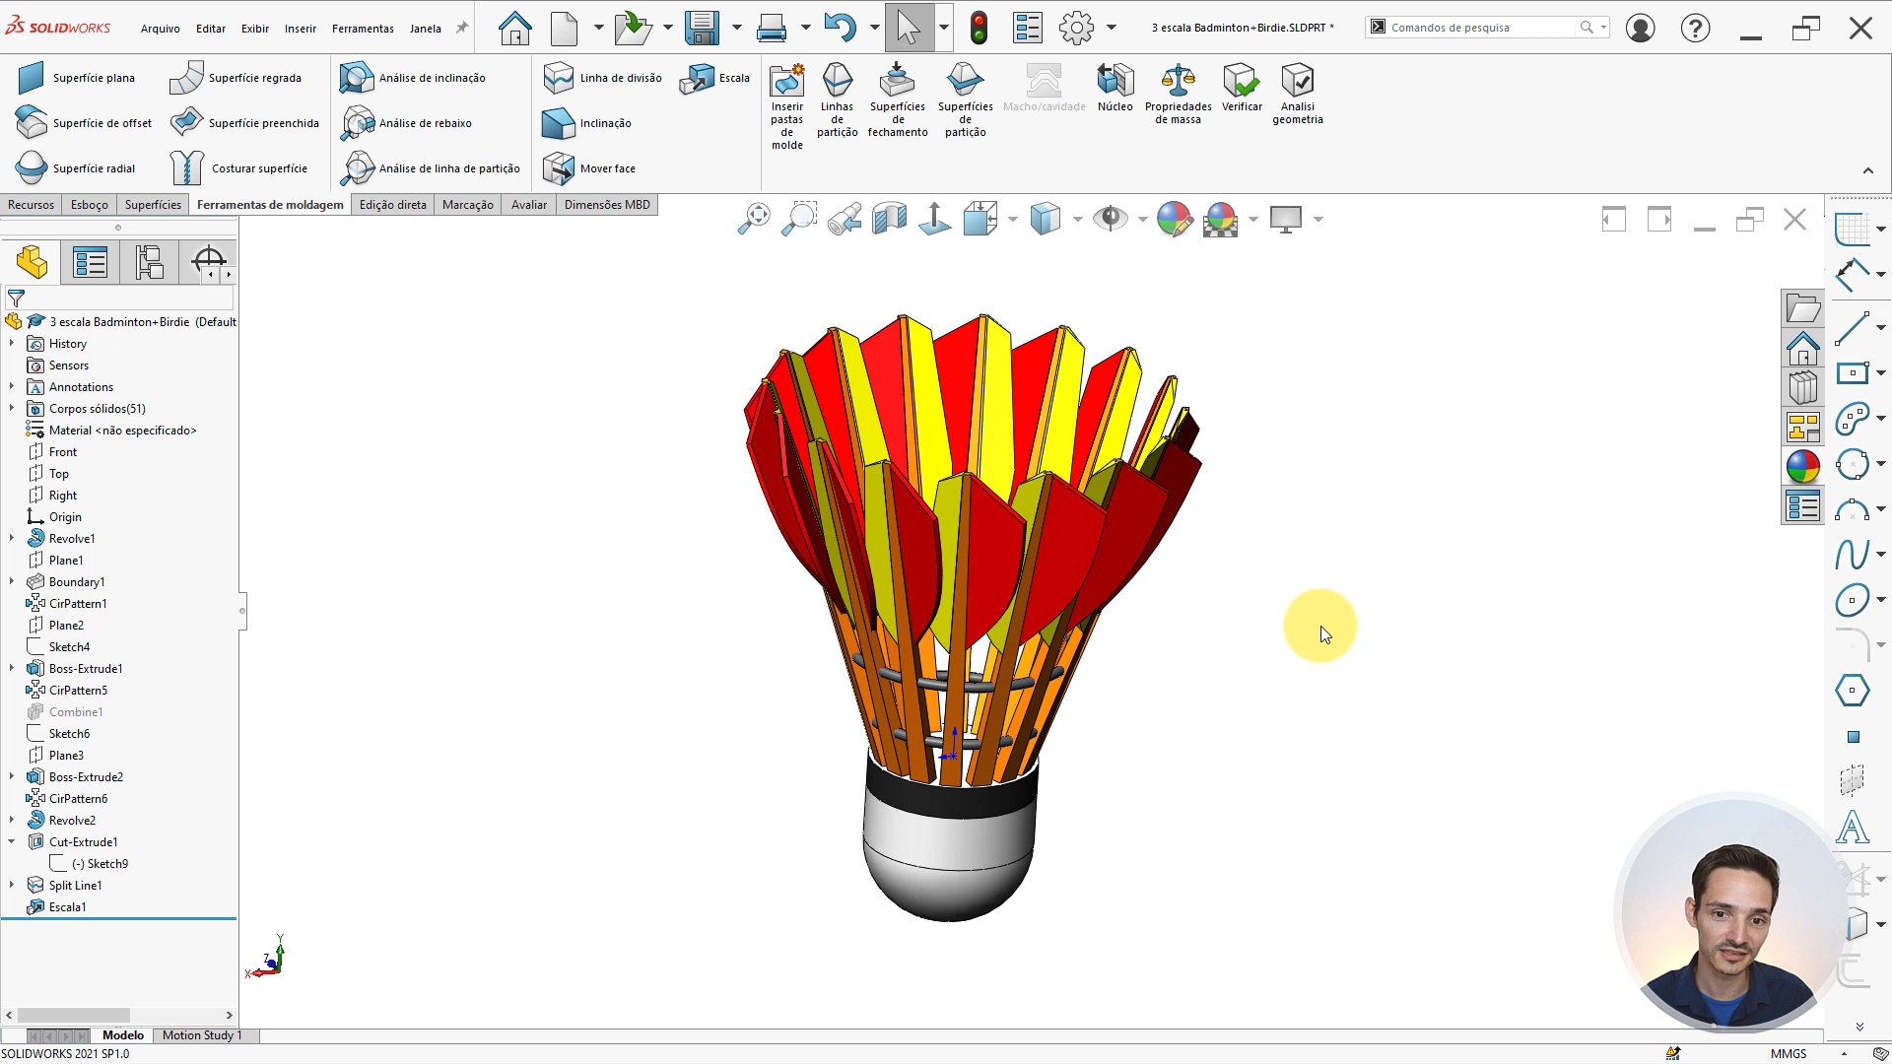Click the Zoom to fit icon
The height and width of the screenshot is (1064, 1892).
pyautogui.click(x=754, y=219)
